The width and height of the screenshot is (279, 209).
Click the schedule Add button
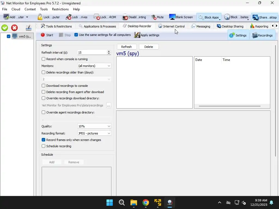pos(52,162)
